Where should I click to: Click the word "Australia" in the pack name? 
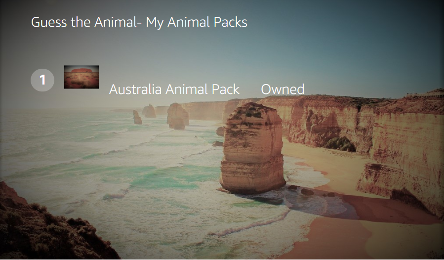(135, 89)
